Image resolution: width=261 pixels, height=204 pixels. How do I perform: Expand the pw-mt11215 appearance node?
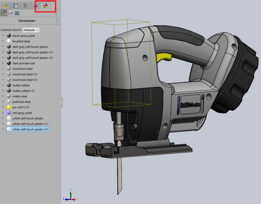point(3,107)
